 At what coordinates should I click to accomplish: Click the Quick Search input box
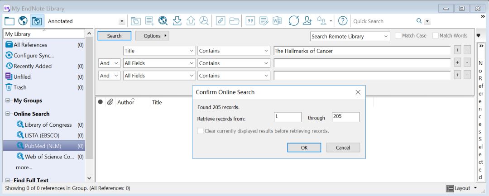[383, 21]
